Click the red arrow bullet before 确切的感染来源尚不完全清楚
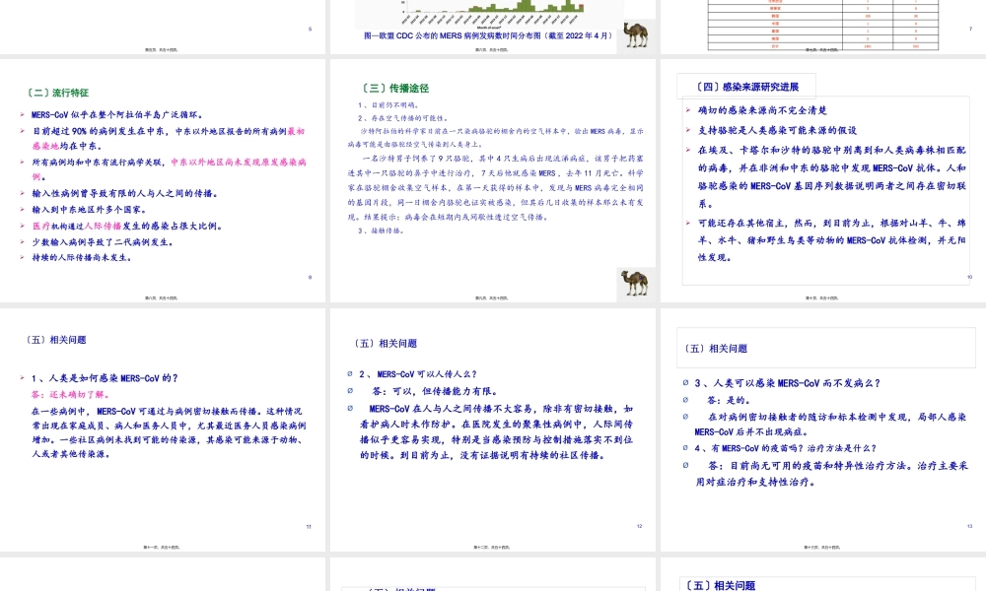 tap(688, 110)
